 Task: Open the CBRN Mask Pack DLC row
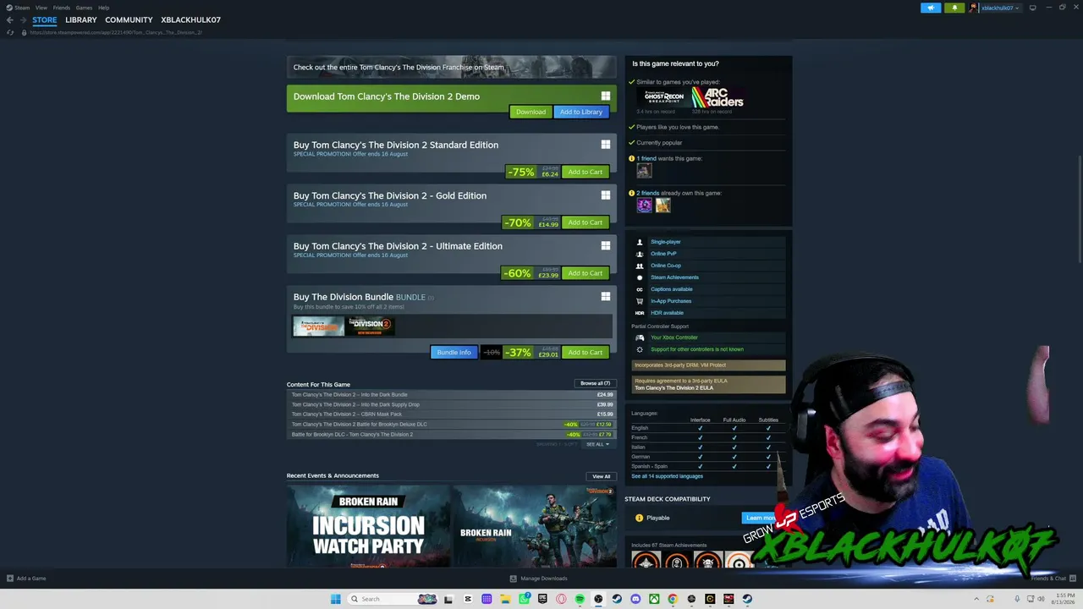(452, 414)
